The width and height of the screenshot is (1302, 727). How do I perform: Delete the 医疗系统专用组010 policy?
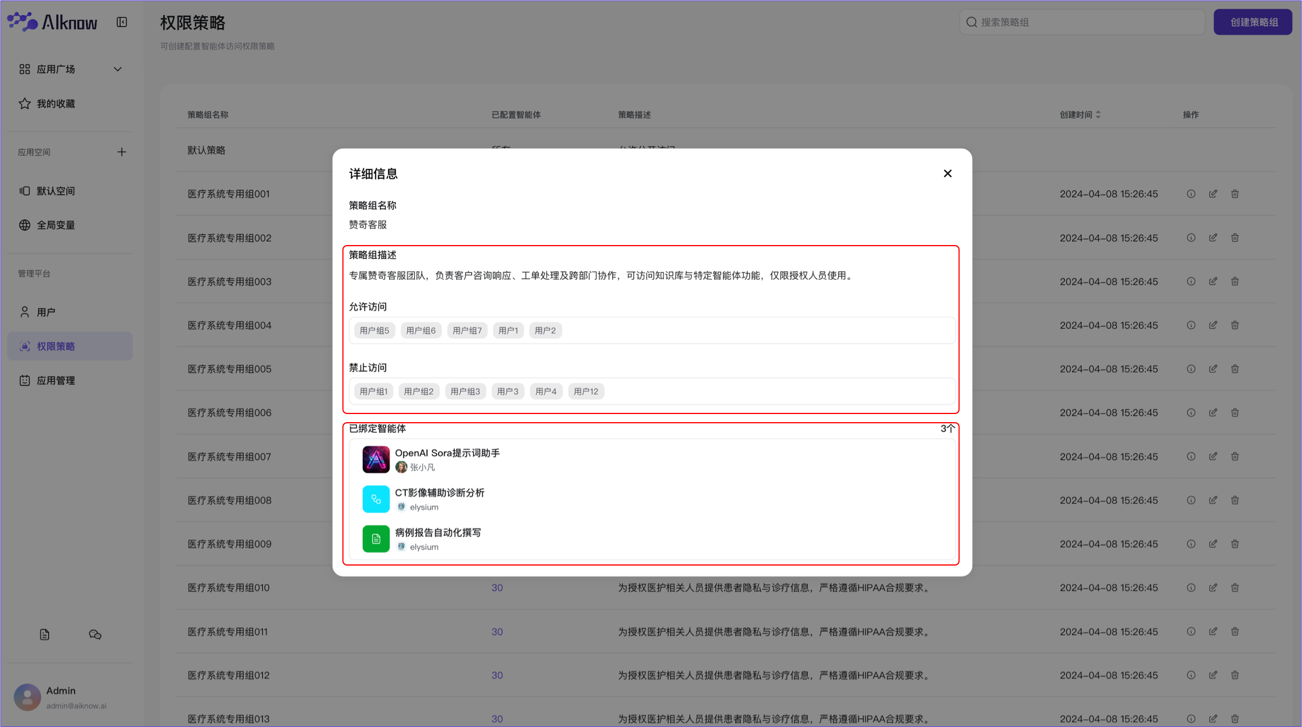tap(1235, 588)
